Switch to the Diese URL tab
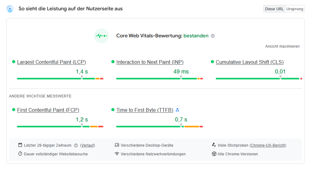311x170 pixels. tap(274, 9)
